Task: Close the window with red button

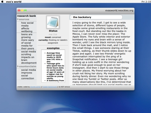Action: pos(19,10)
